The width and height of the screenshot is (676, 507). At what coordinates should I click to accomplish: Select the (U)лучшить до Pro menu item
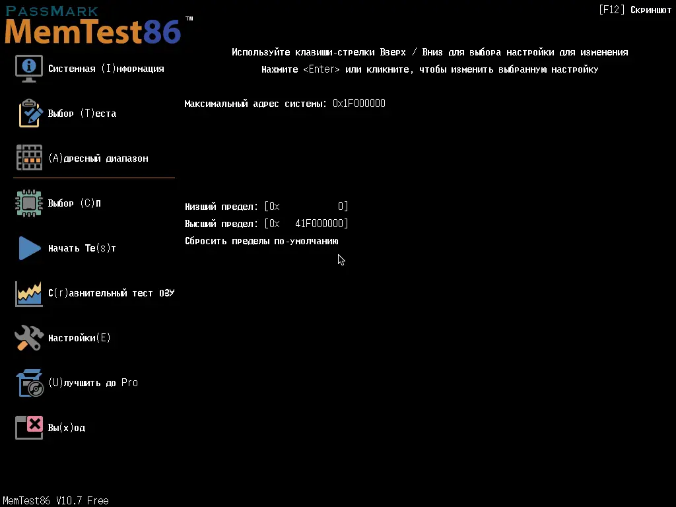tap(93, 383)
